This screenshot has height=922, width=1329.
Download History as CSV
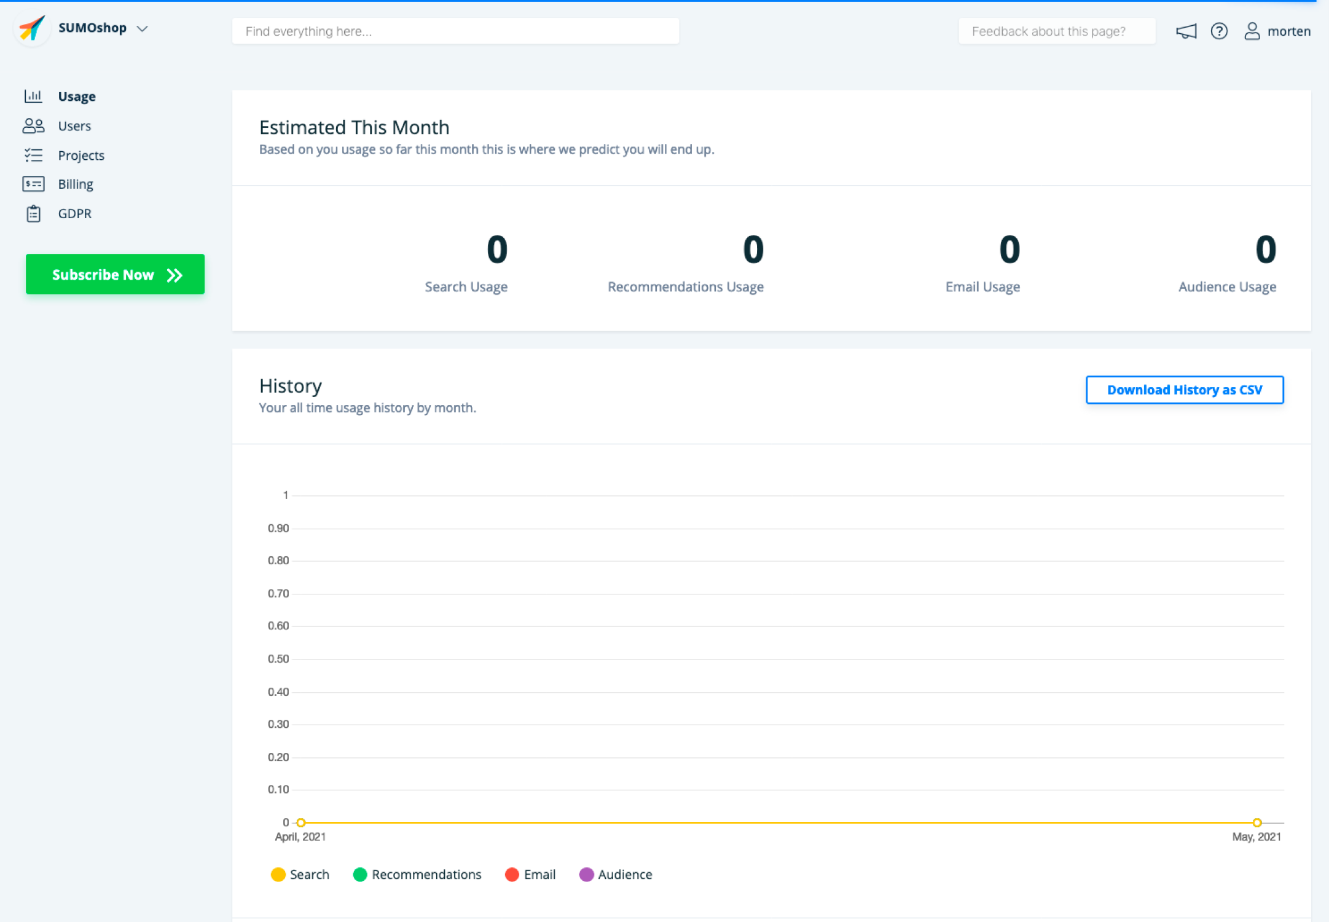tap(1184, 390)
